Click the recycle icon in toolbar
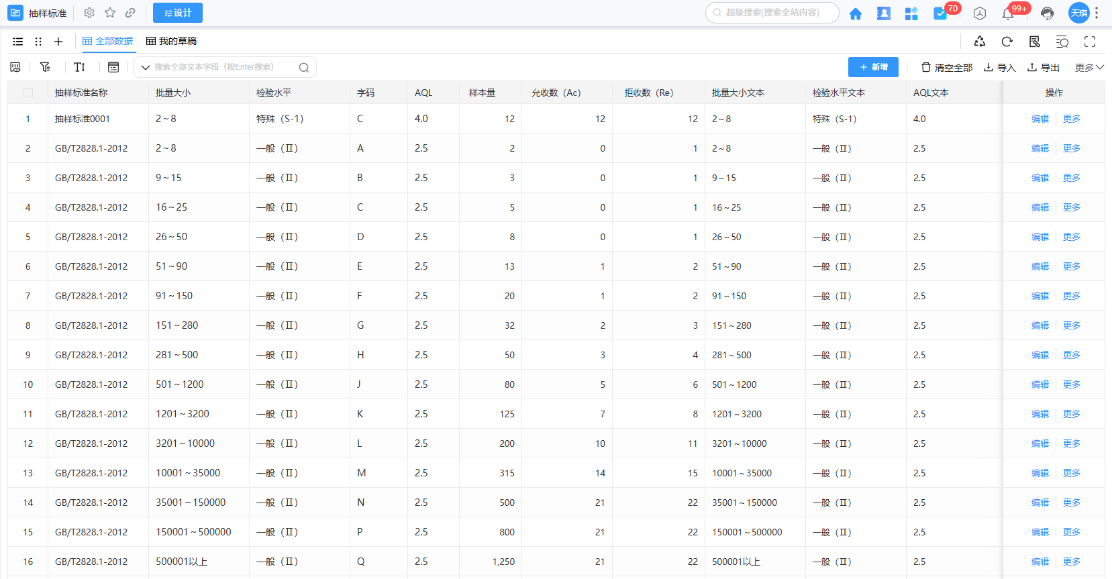1112x579 pixels. pyautogui.click(x=980, y=42)
